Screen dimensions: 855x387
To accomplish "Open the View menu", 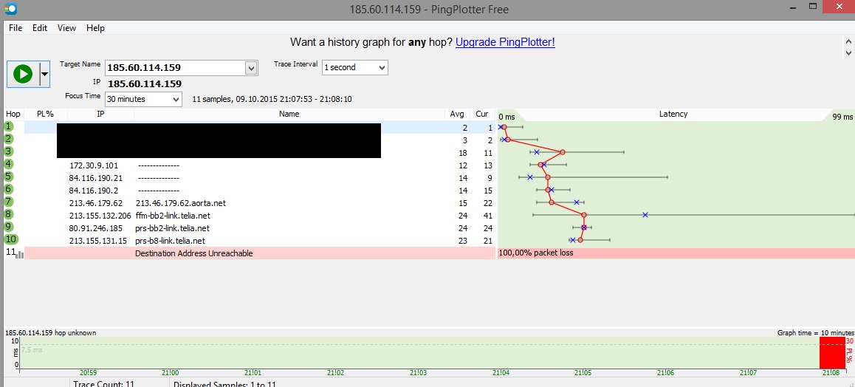I will [66, 28].
